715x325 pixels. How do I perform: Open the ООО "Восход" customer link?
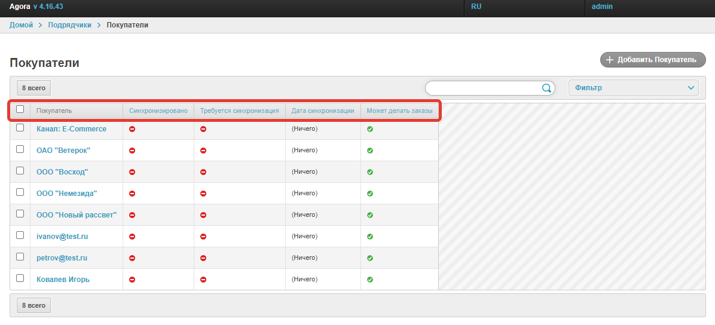pyautogui.click(x=62, y=172)
